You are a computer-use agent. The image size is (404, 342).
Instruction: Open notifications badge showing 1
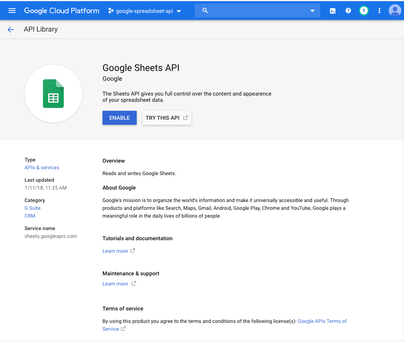tap(363, 11)
